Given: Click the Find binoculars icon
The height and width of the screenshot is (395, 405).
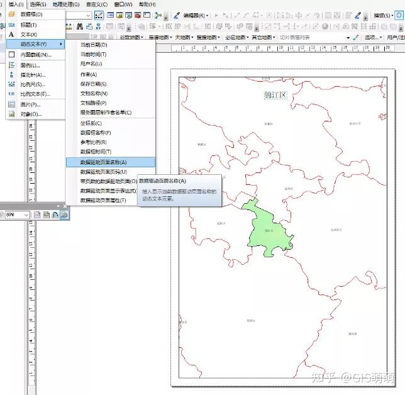Looking at the screenshot, I should coord(80,26).
